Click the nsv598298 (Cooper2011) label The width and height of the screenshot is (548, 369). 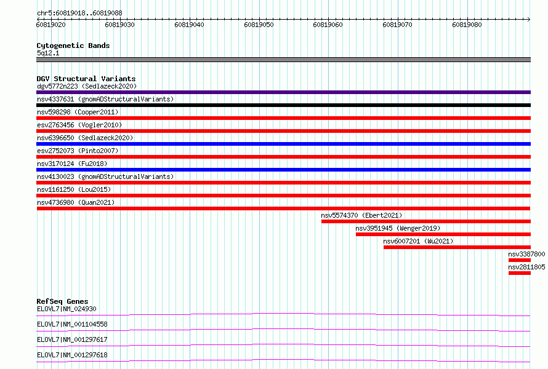78,112
